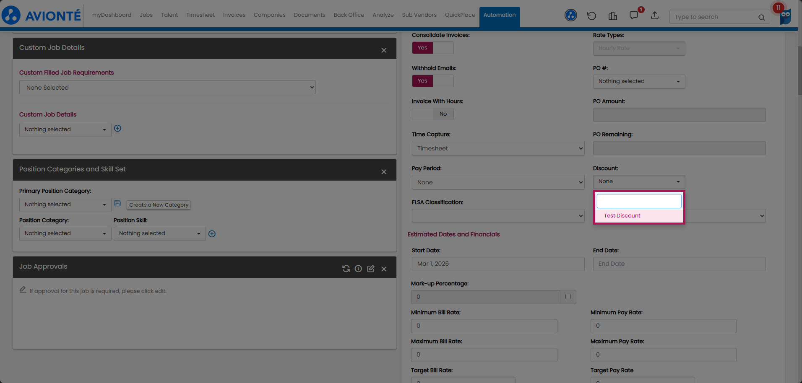
Task: Open Position Category dropdown
Action: pos(65,233)
